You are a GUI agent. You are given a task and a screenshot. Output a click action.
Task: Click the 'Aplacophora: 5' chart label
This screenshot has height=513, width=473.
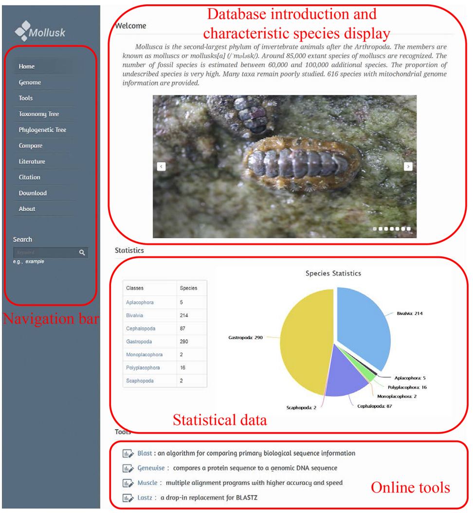point(410,378)
